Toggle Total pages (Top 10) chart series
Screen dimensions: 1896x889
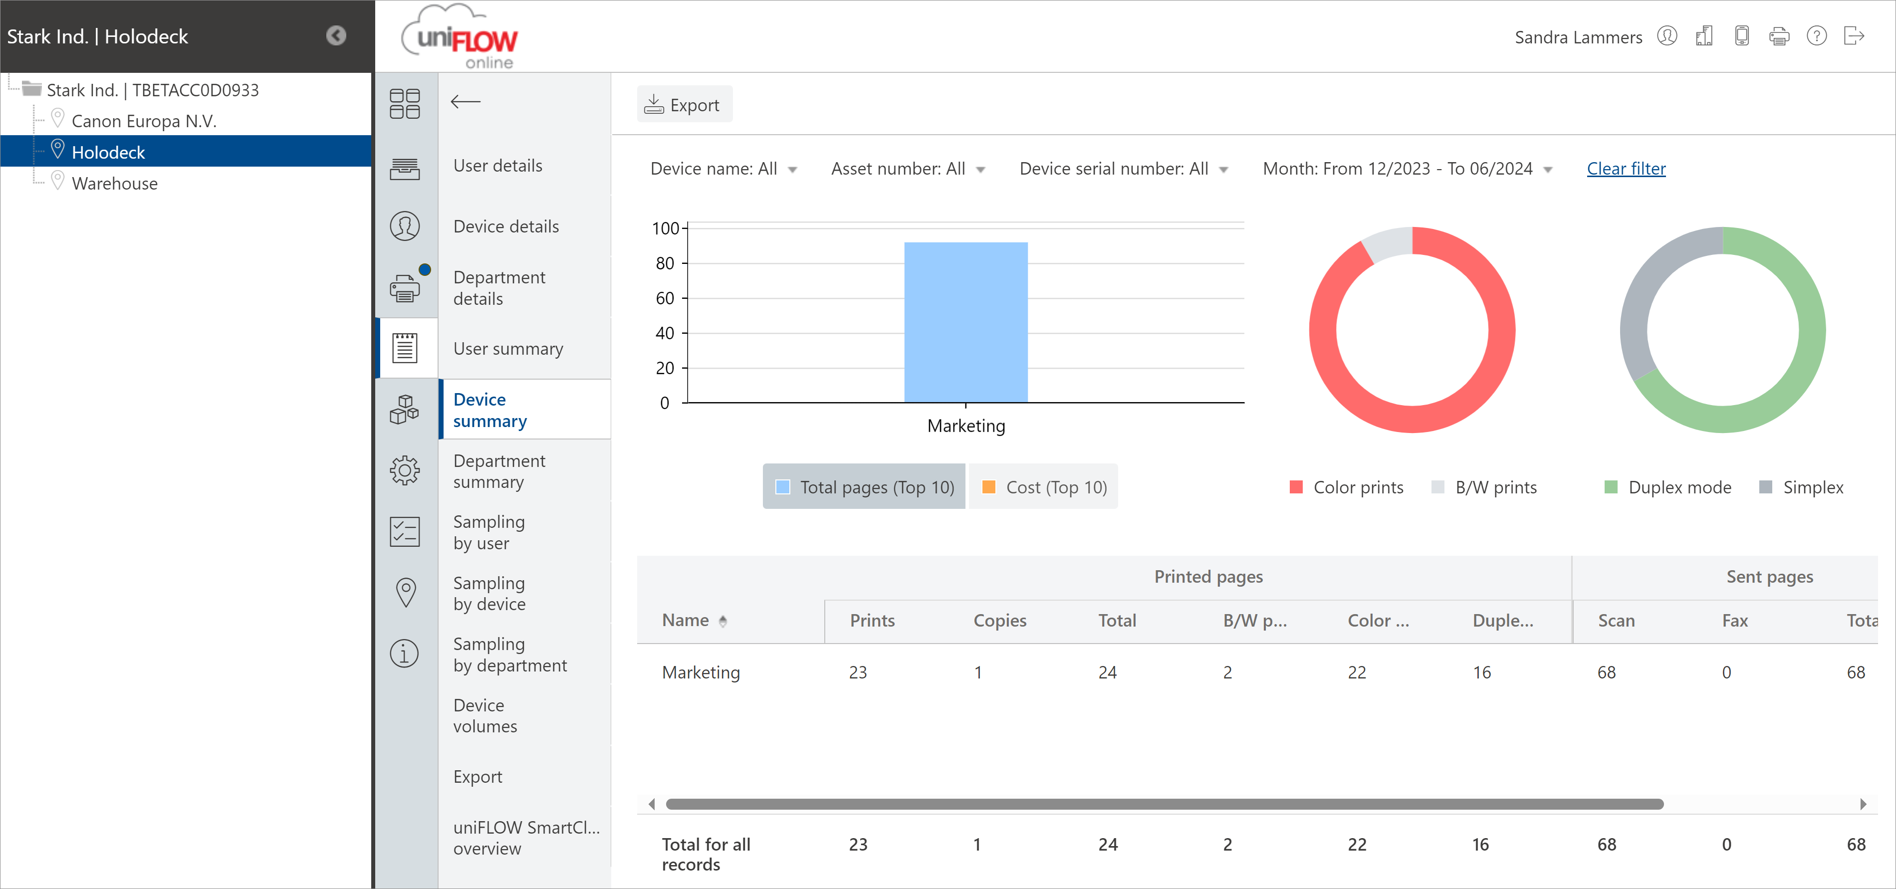pyautogui.click(x=864, y=487)
